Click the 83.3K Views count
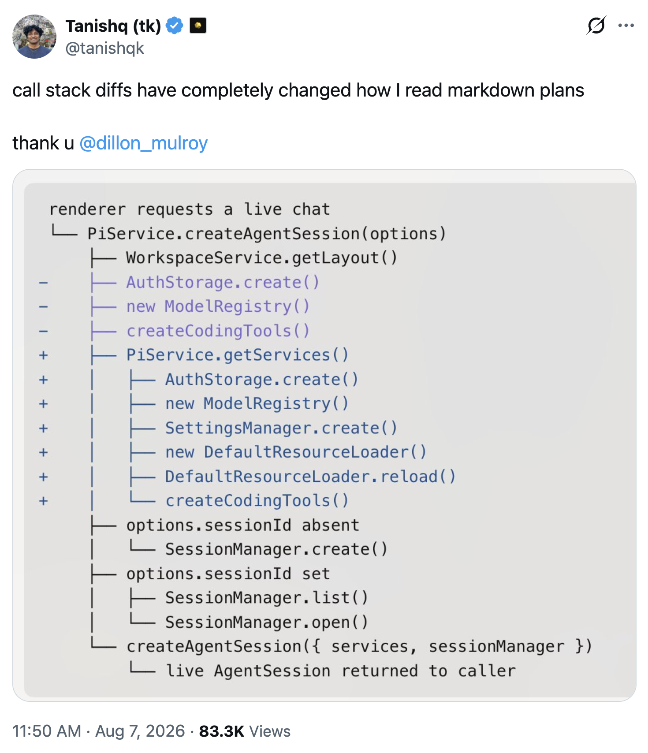Screen dimensions: 648x753 click(245, 731)
